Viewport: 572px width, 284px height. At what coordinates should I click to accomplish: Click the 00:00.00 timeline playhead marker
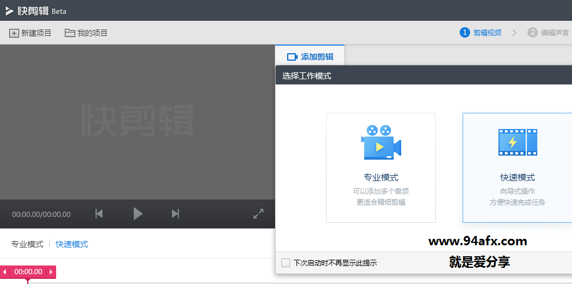click(x=28, y=272)
